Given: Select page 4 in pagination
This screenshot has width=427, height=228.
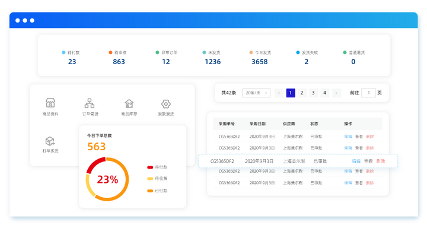Looking at the screenshot, I should [324, 93].
